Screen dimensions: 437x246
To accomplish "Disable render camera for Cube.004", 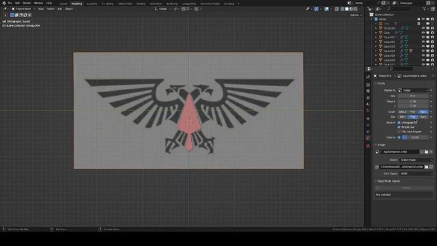I will 432,51.
